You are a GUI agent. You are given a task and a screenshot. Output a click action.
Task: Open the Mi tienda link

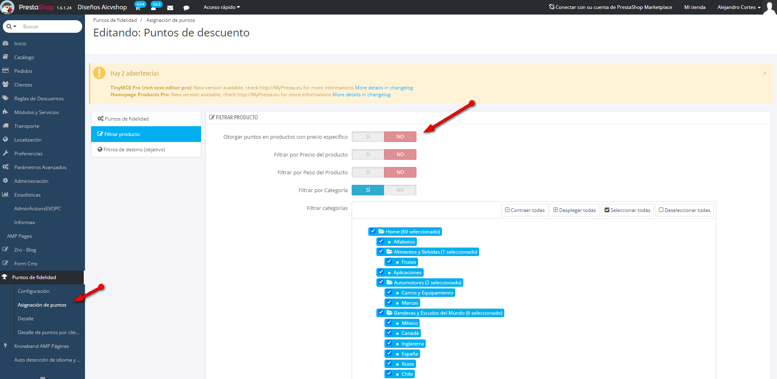pyautogui.click(x=695, y=7)
